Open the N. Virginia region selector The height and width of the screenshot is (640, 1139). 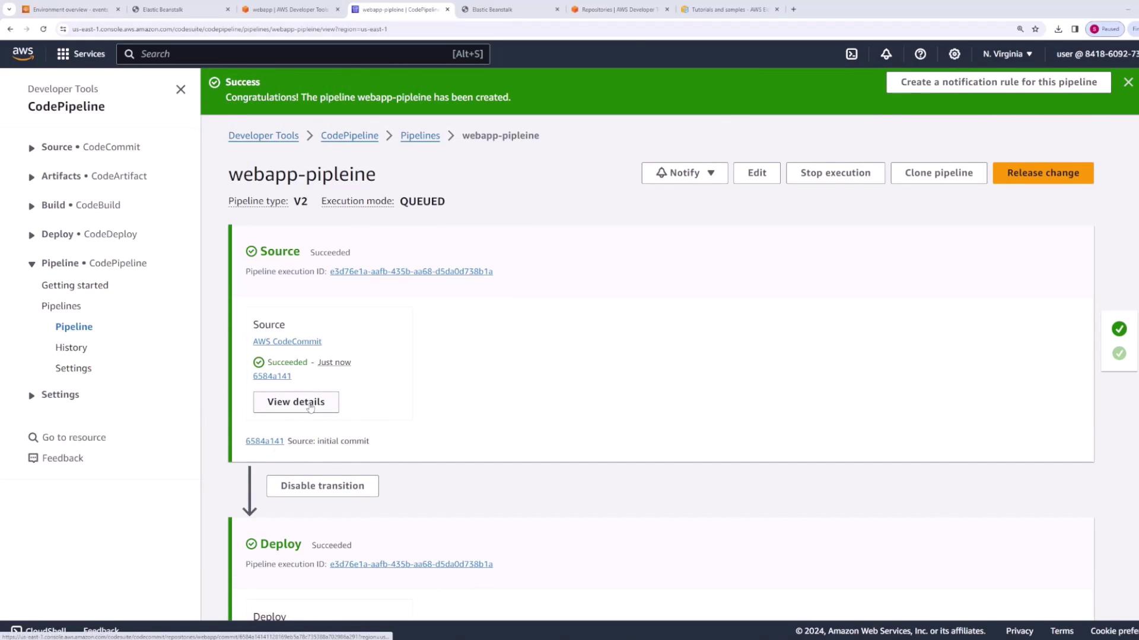pos(1007,54)
